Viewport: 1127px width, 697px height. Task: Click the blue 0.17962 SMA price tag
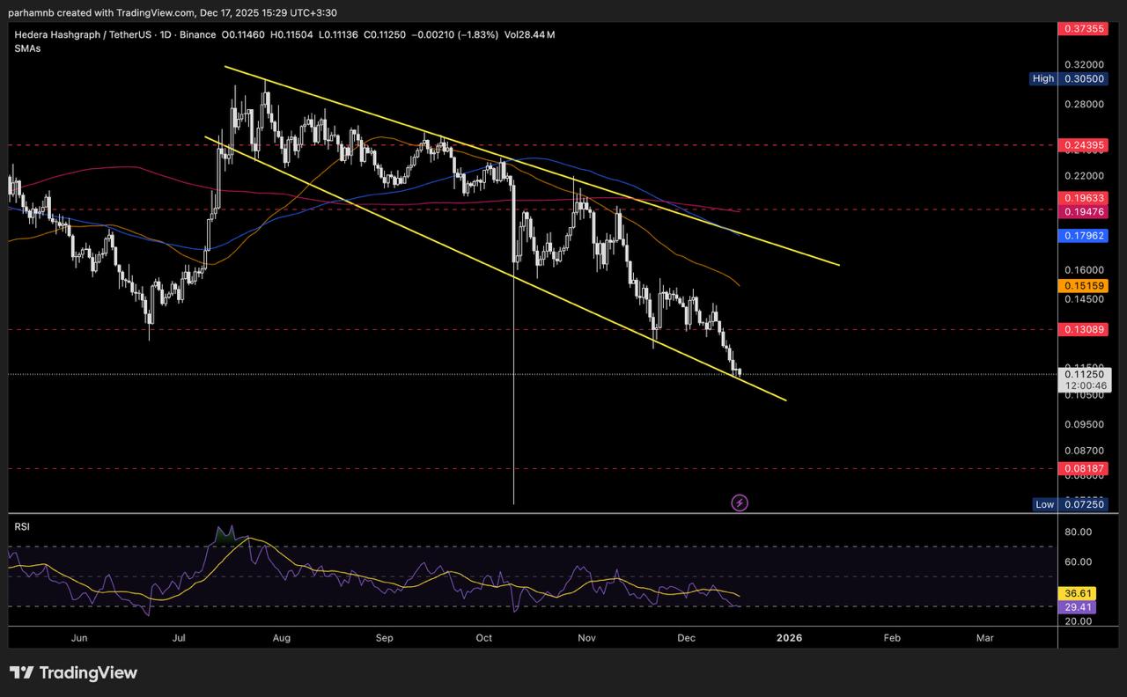click(x=1082, y=236)
